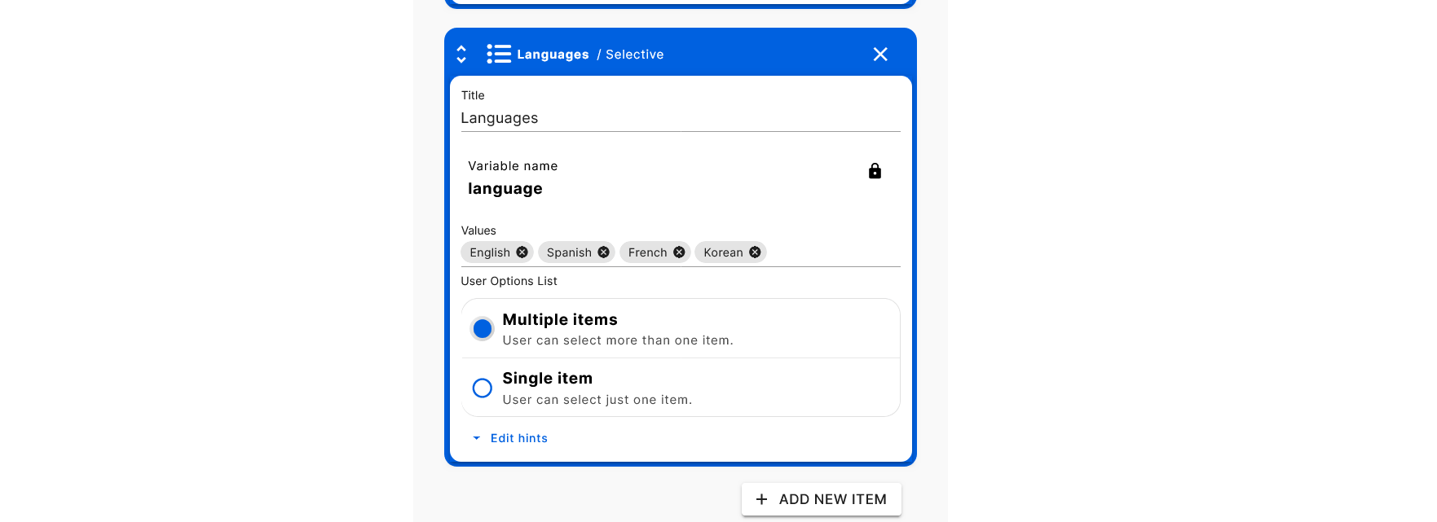Viewport: 1437px width, 522px height.
Task: Close the Languages card with X
Action: pos(880,55)
